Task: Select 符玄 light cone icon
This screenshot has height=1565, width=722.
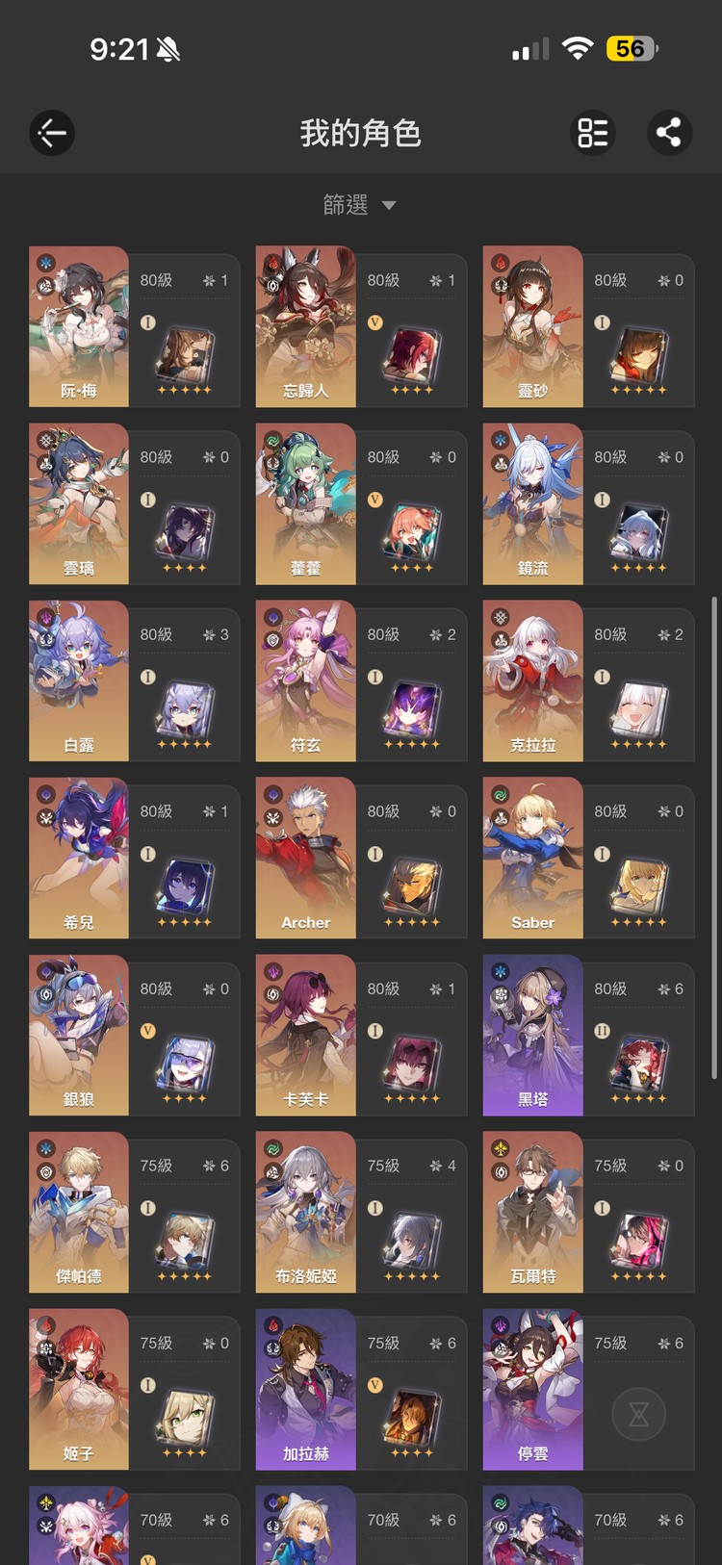Action: pos(412,711)
